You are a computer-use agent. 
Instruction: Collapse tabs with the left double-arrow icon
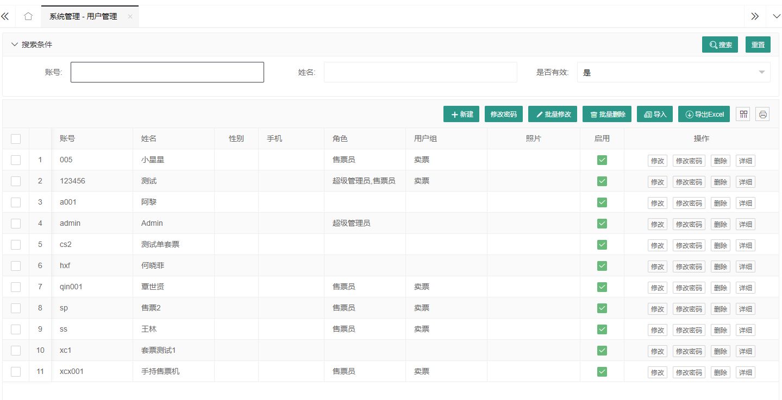(x=5, y=16)
